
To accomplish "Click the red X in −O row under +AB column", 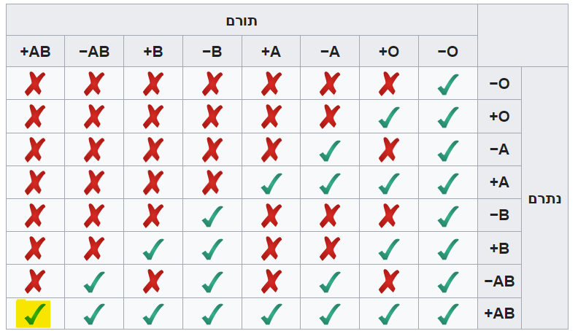I will click(x=34, y=84).
